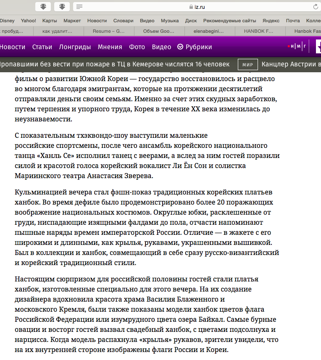
Task: Click the iz.ru address field
Action: pos(197,7)
